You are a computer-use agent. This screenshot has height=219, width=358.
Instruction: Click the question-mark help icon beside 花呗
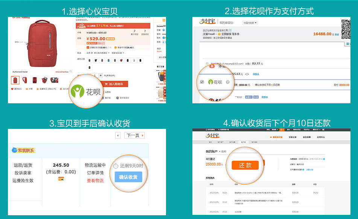point(228,82)
